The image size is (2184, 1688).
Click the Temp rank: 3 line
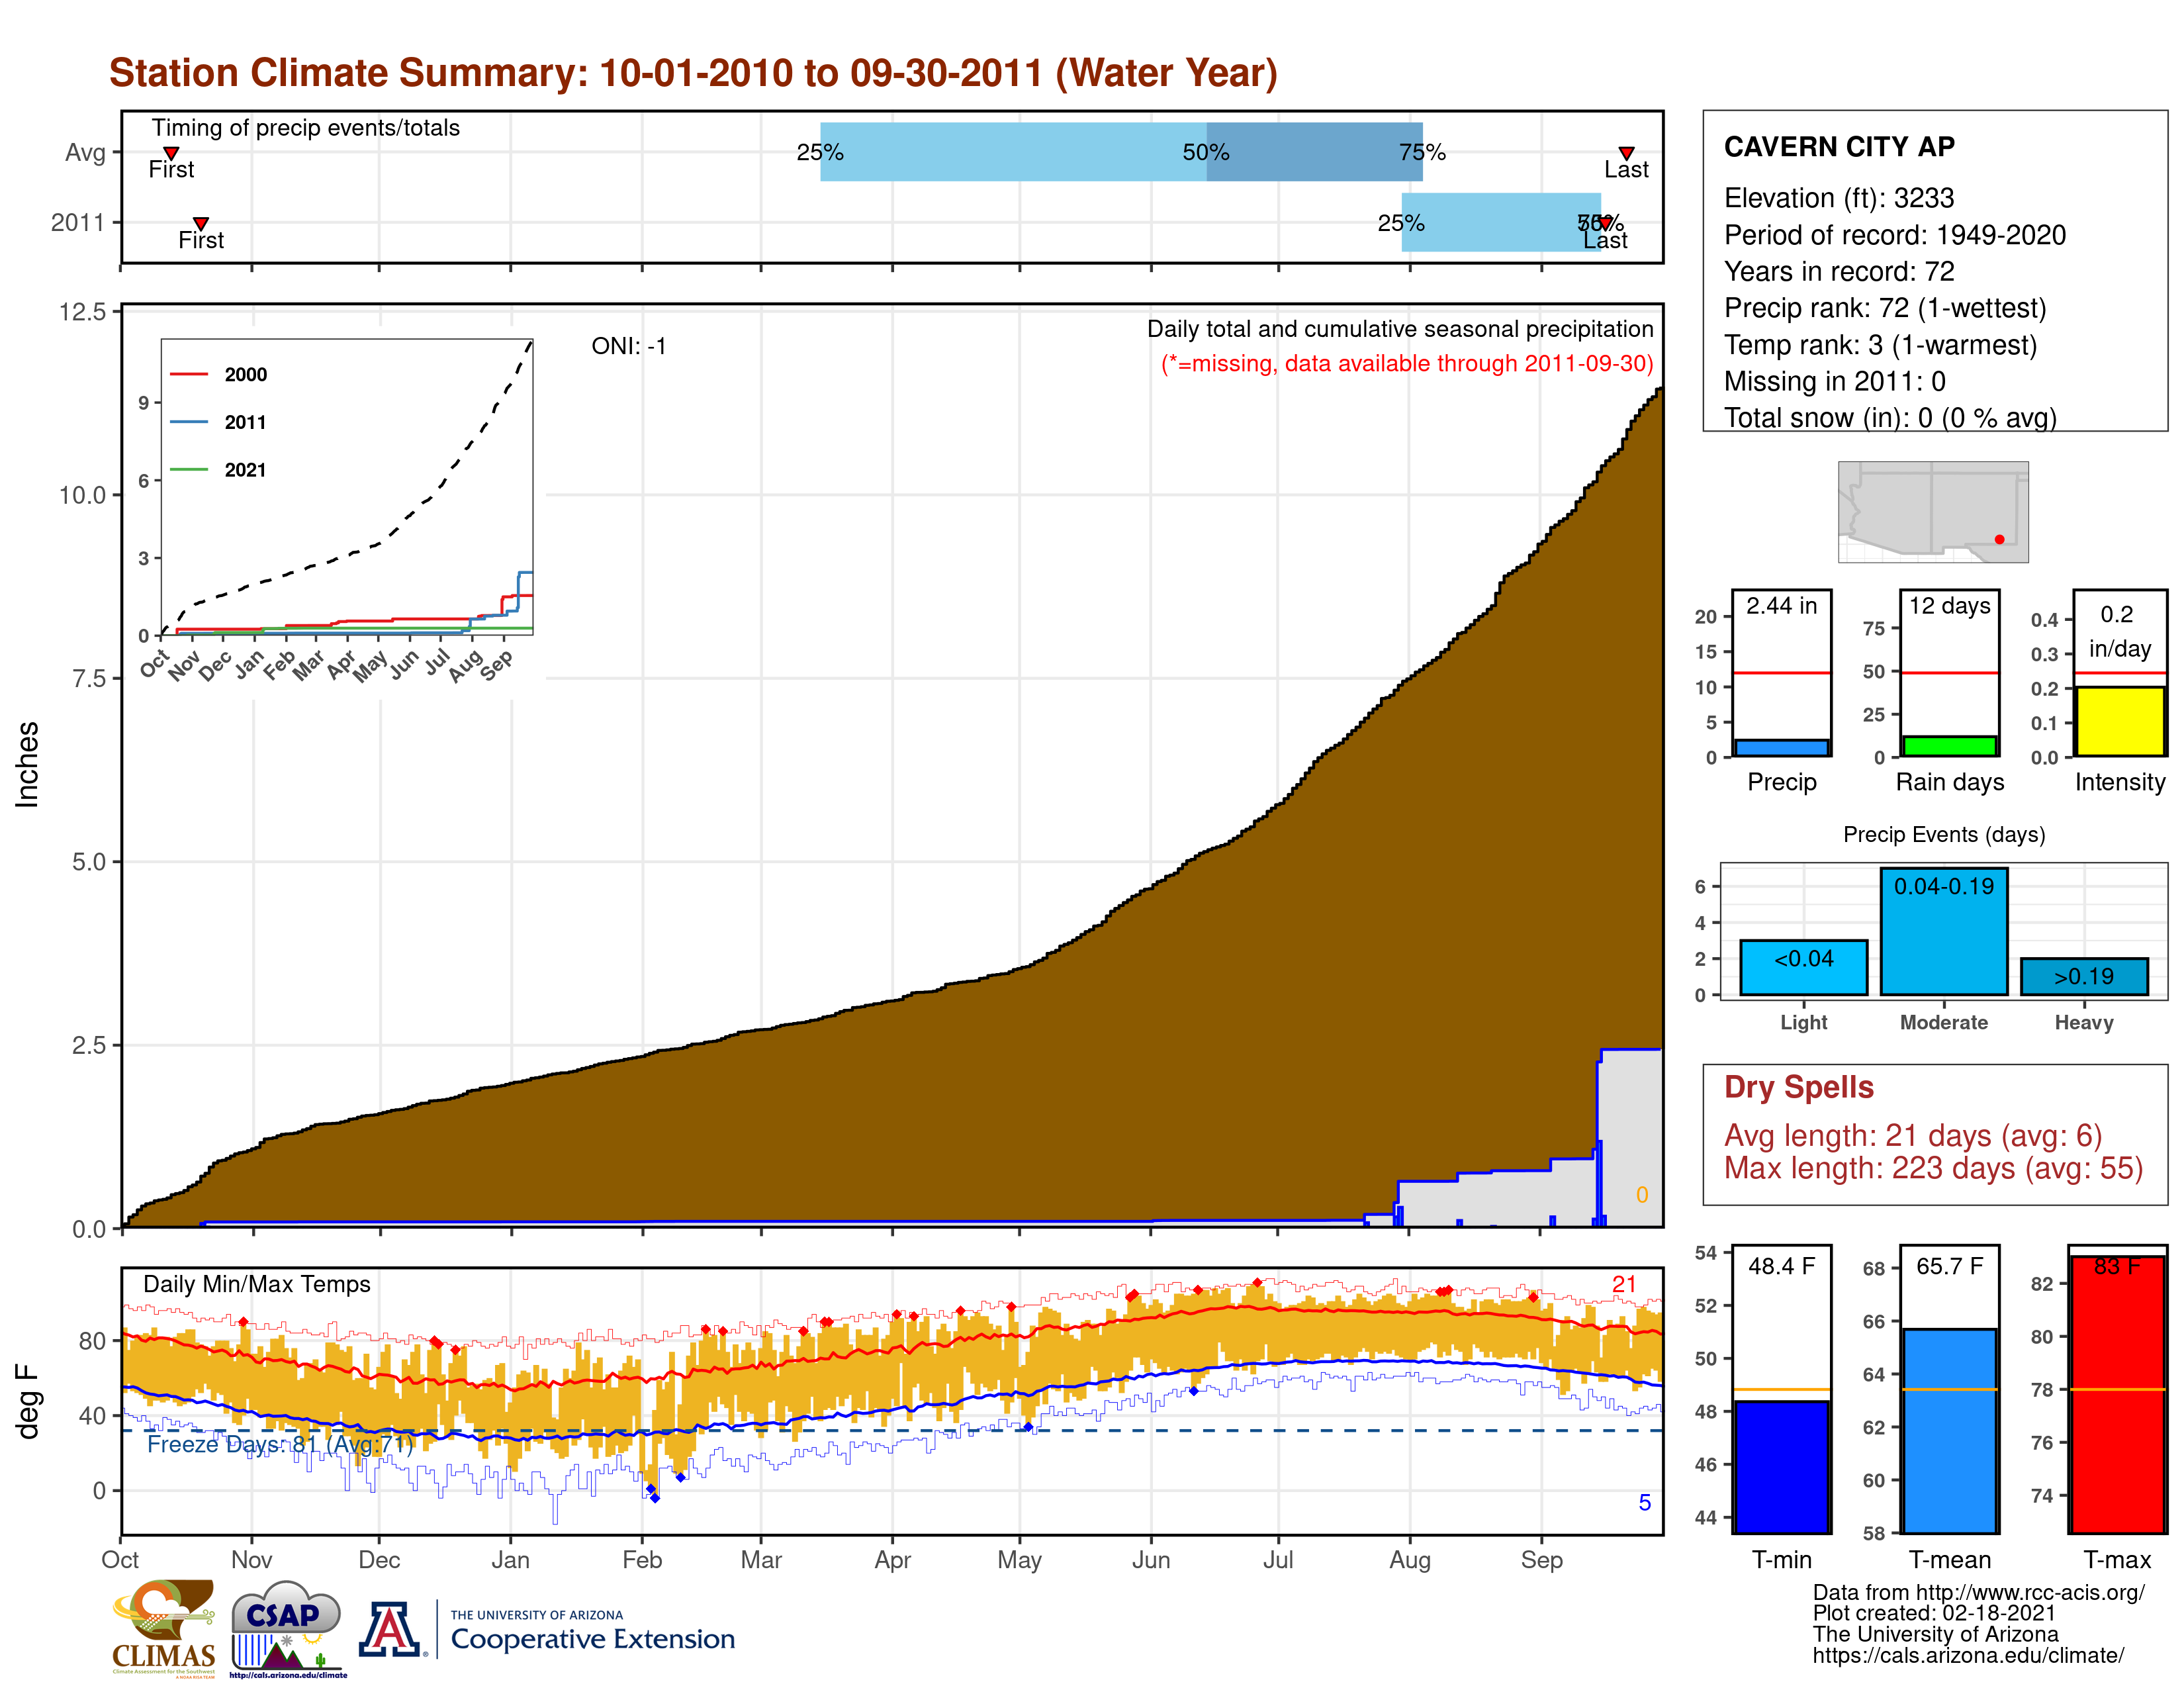pyautogui.click(x=1880, y=345)
